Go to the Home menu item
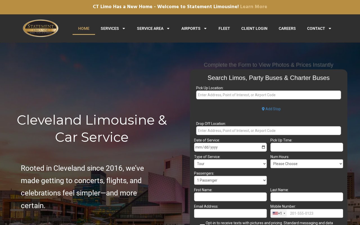The image size is (360, 225). tap(84, 28)
